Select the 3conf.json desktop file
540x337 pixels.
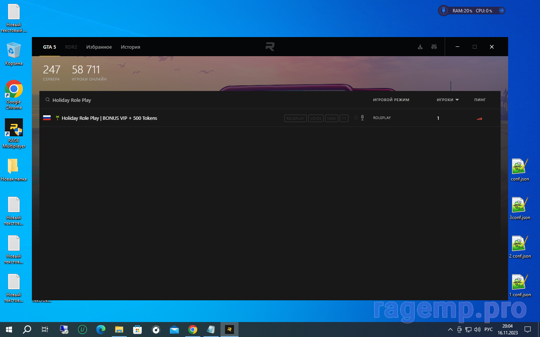(x=520, y=208)
